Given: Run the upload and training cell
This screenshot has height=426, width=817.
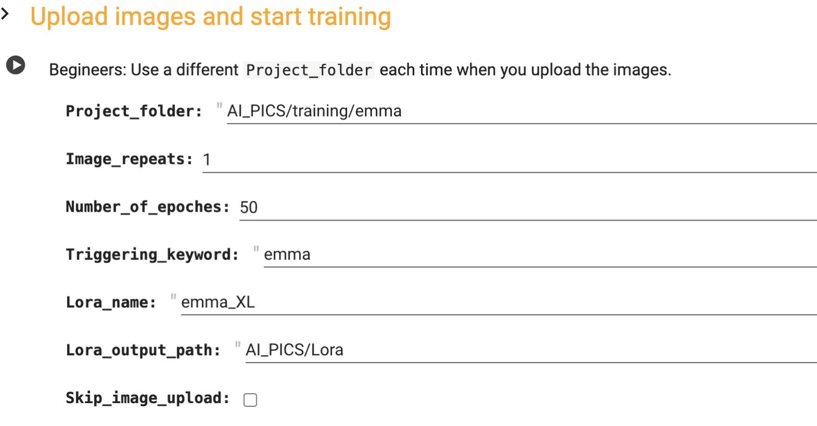Looking at the screenshot, I should tap(16, 65).
